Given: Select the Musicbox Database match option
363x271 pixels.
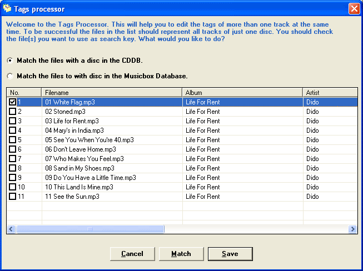Looking at the screenshot, I should pos(10,76).
